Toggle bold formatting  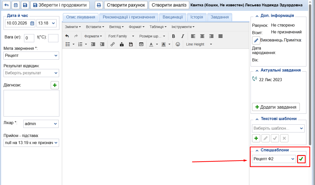point(173,36)
